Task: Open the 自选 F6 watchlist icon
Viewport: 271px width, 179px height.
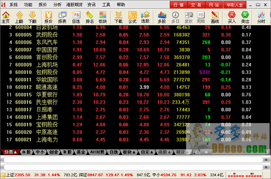Action: pyautogui.click(x=76, y=17)
